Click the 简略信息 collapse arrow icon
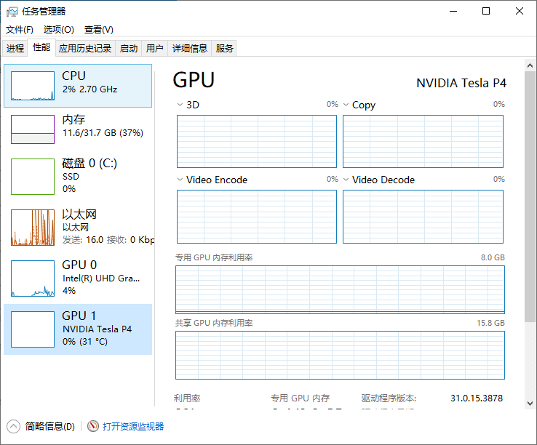Viewport: 537px width, 445px height. point(13,426)
